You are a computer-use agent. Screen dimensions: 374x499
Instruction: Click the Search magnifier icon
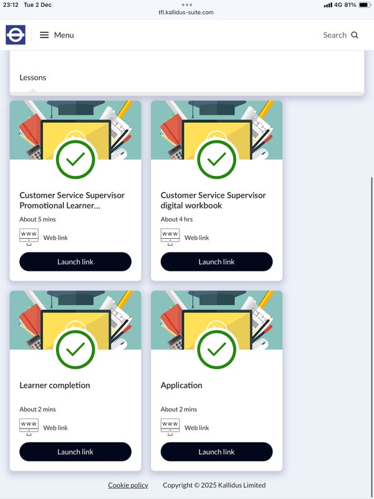[355, 35]
